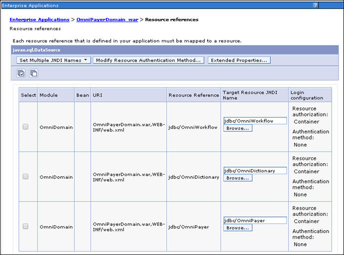
Task: Click the Resource Reference column header
Action: pos(194,95)
